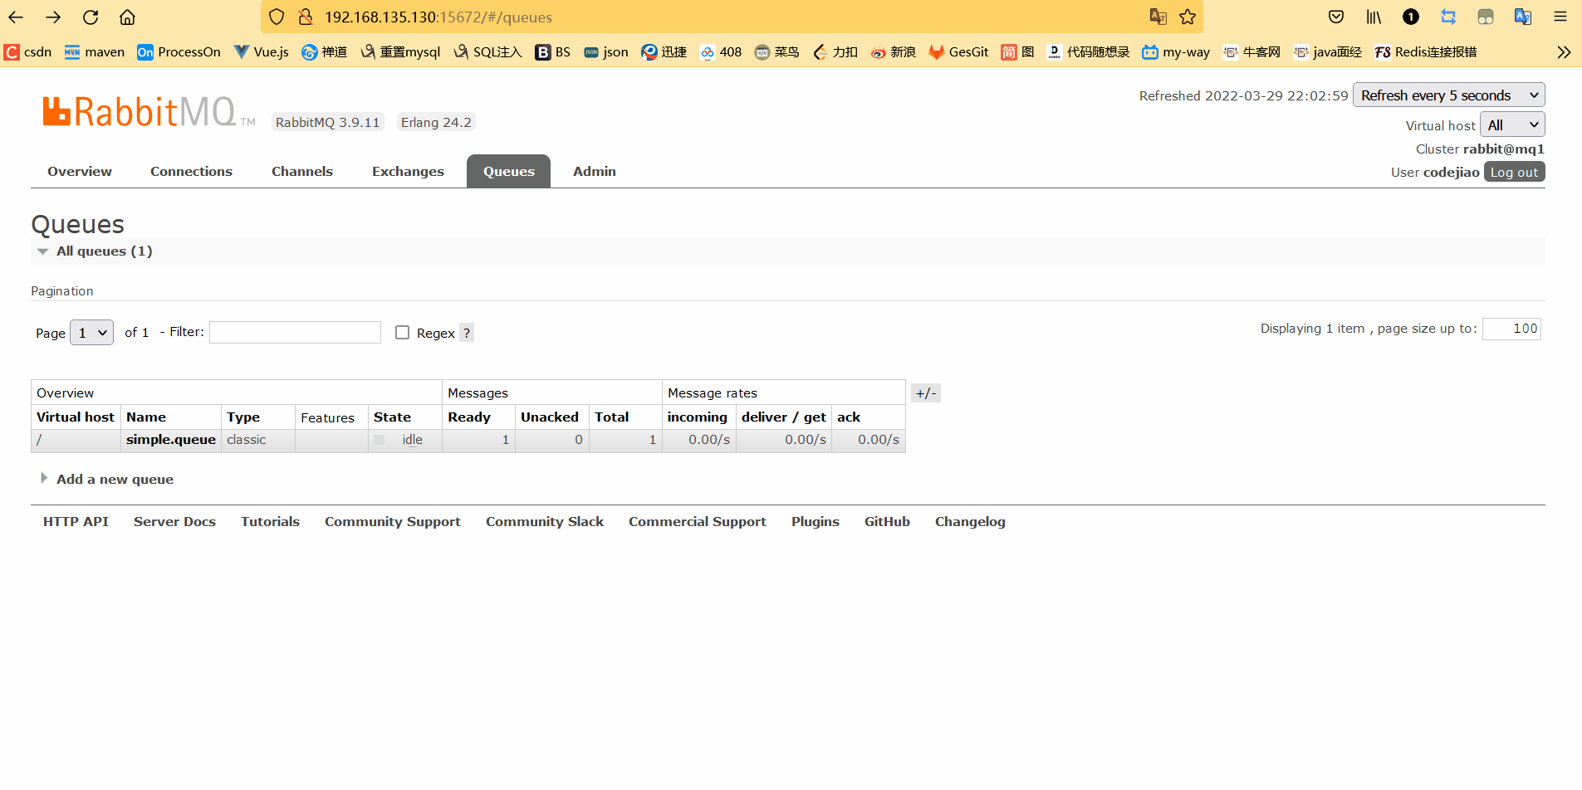Open the maven bookmark

[x=95, y=52]
